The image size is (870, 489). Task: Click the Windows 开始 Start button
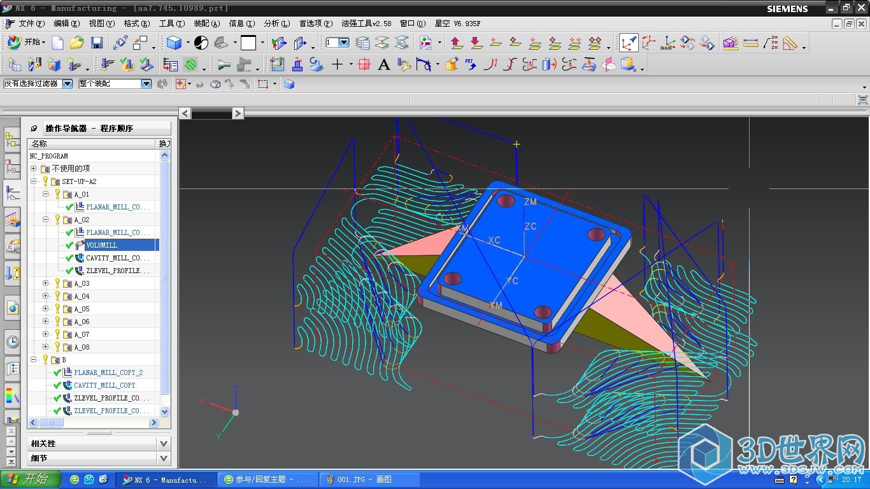[31, 479]
